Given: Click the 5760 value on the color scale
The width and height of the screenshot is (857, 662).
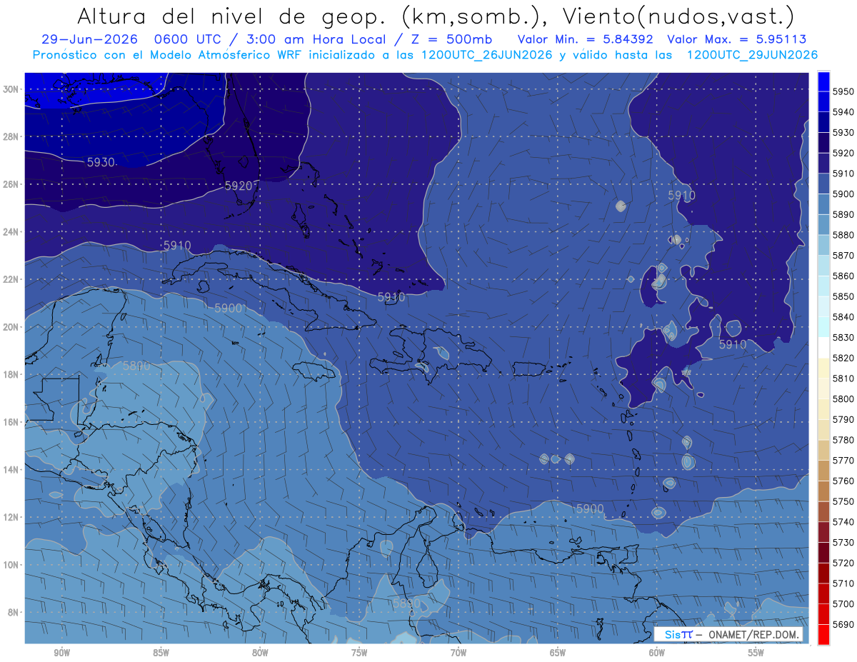Looking at the screenshot, I should click(843, 481).
